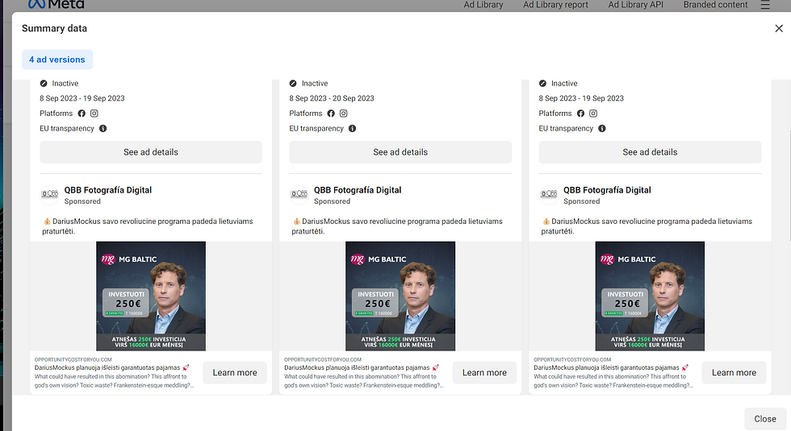791x431 pixels.
Task: Click QBB profile avatar in first ad
Action: [x=49, y=194]
